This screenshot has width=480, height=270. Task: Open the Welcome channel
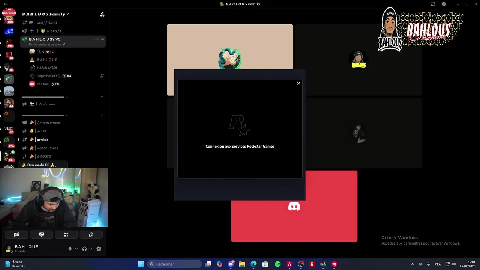(x=63, y=104)
